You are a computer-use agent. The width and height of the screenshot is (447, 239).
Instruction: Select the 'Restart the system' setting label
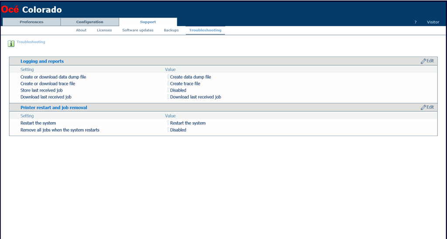[x=38, y=123]
